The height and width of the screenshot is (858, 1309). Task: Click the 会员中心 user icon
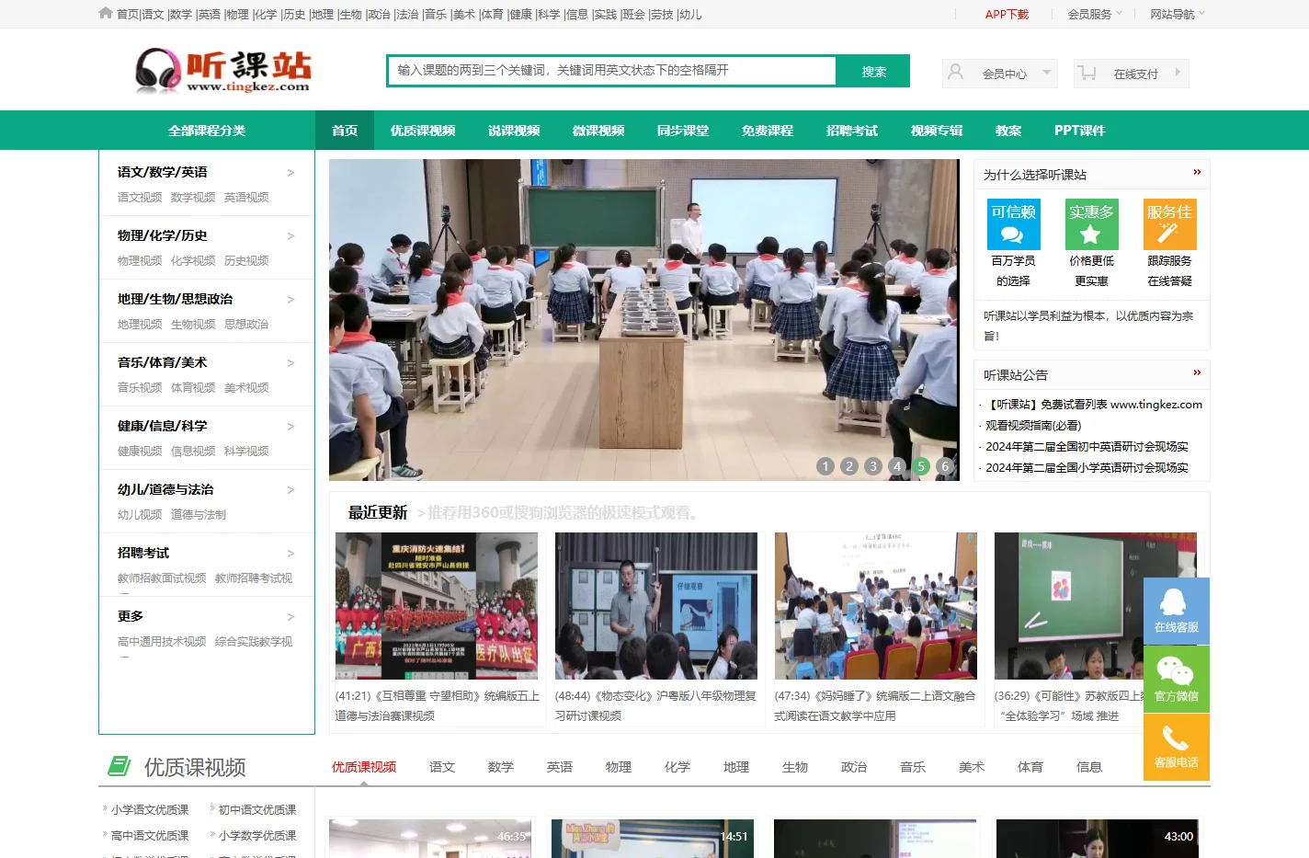(x=956, y=73)
